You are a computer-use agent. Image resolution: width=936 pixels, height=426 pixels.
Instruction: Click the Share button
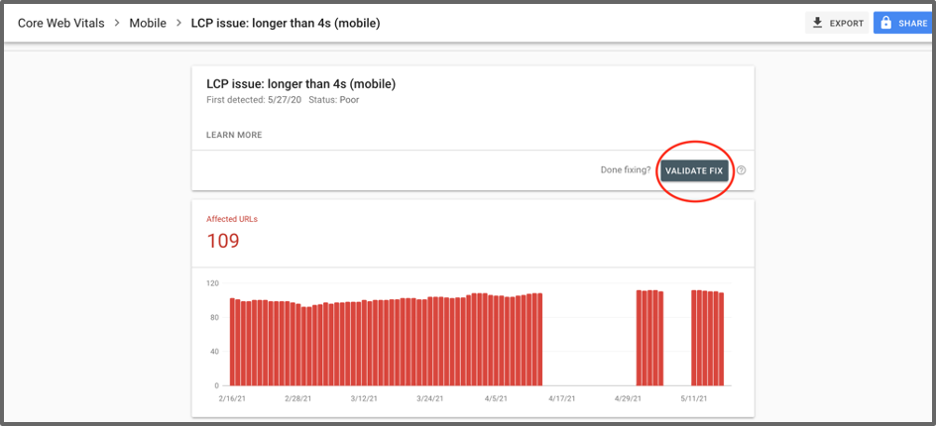[904, 23]
